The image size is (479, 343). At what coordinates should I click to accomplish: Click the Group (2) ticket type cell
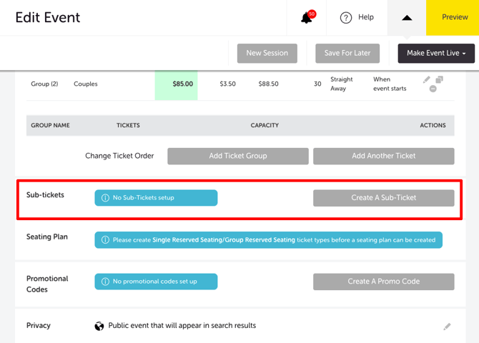(44, 84)
